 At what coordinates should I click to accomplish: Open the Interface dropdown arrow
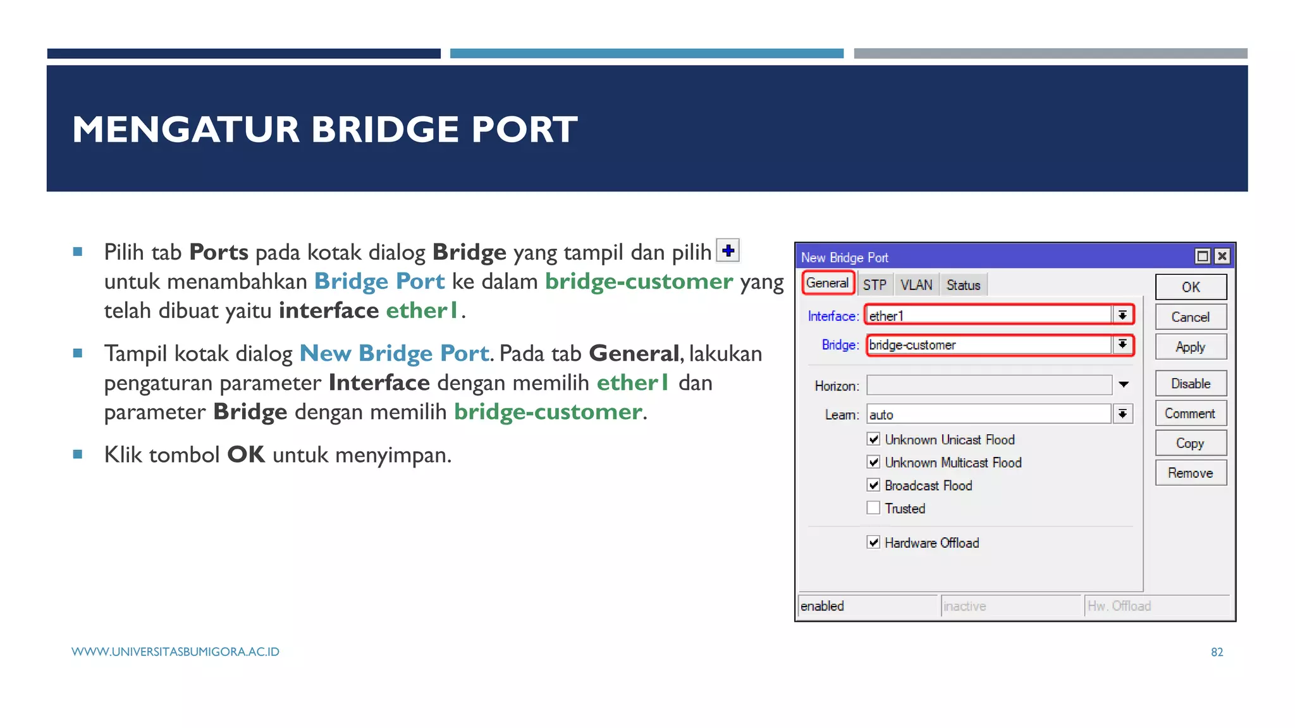(x=1122, y=315)
